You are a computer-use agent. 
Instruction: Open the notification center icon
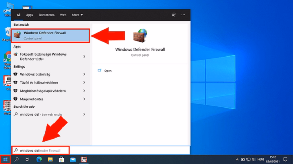[x=285, y=160]
